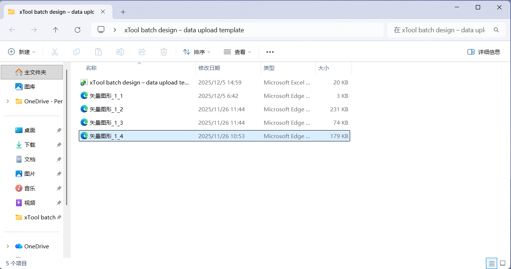Select the 矢量图形_1_2 file
This screenshot has width=511, height=269.
tap(106, 109)
